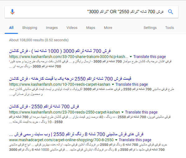Open the search Tools options
This screenshot has height=158, width=186.
point(170,28)
